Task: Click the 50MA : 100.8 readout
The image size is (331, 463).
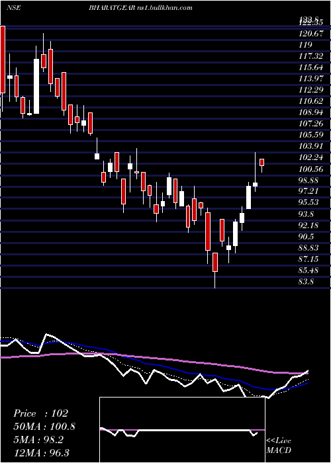Action: point(44,427)
